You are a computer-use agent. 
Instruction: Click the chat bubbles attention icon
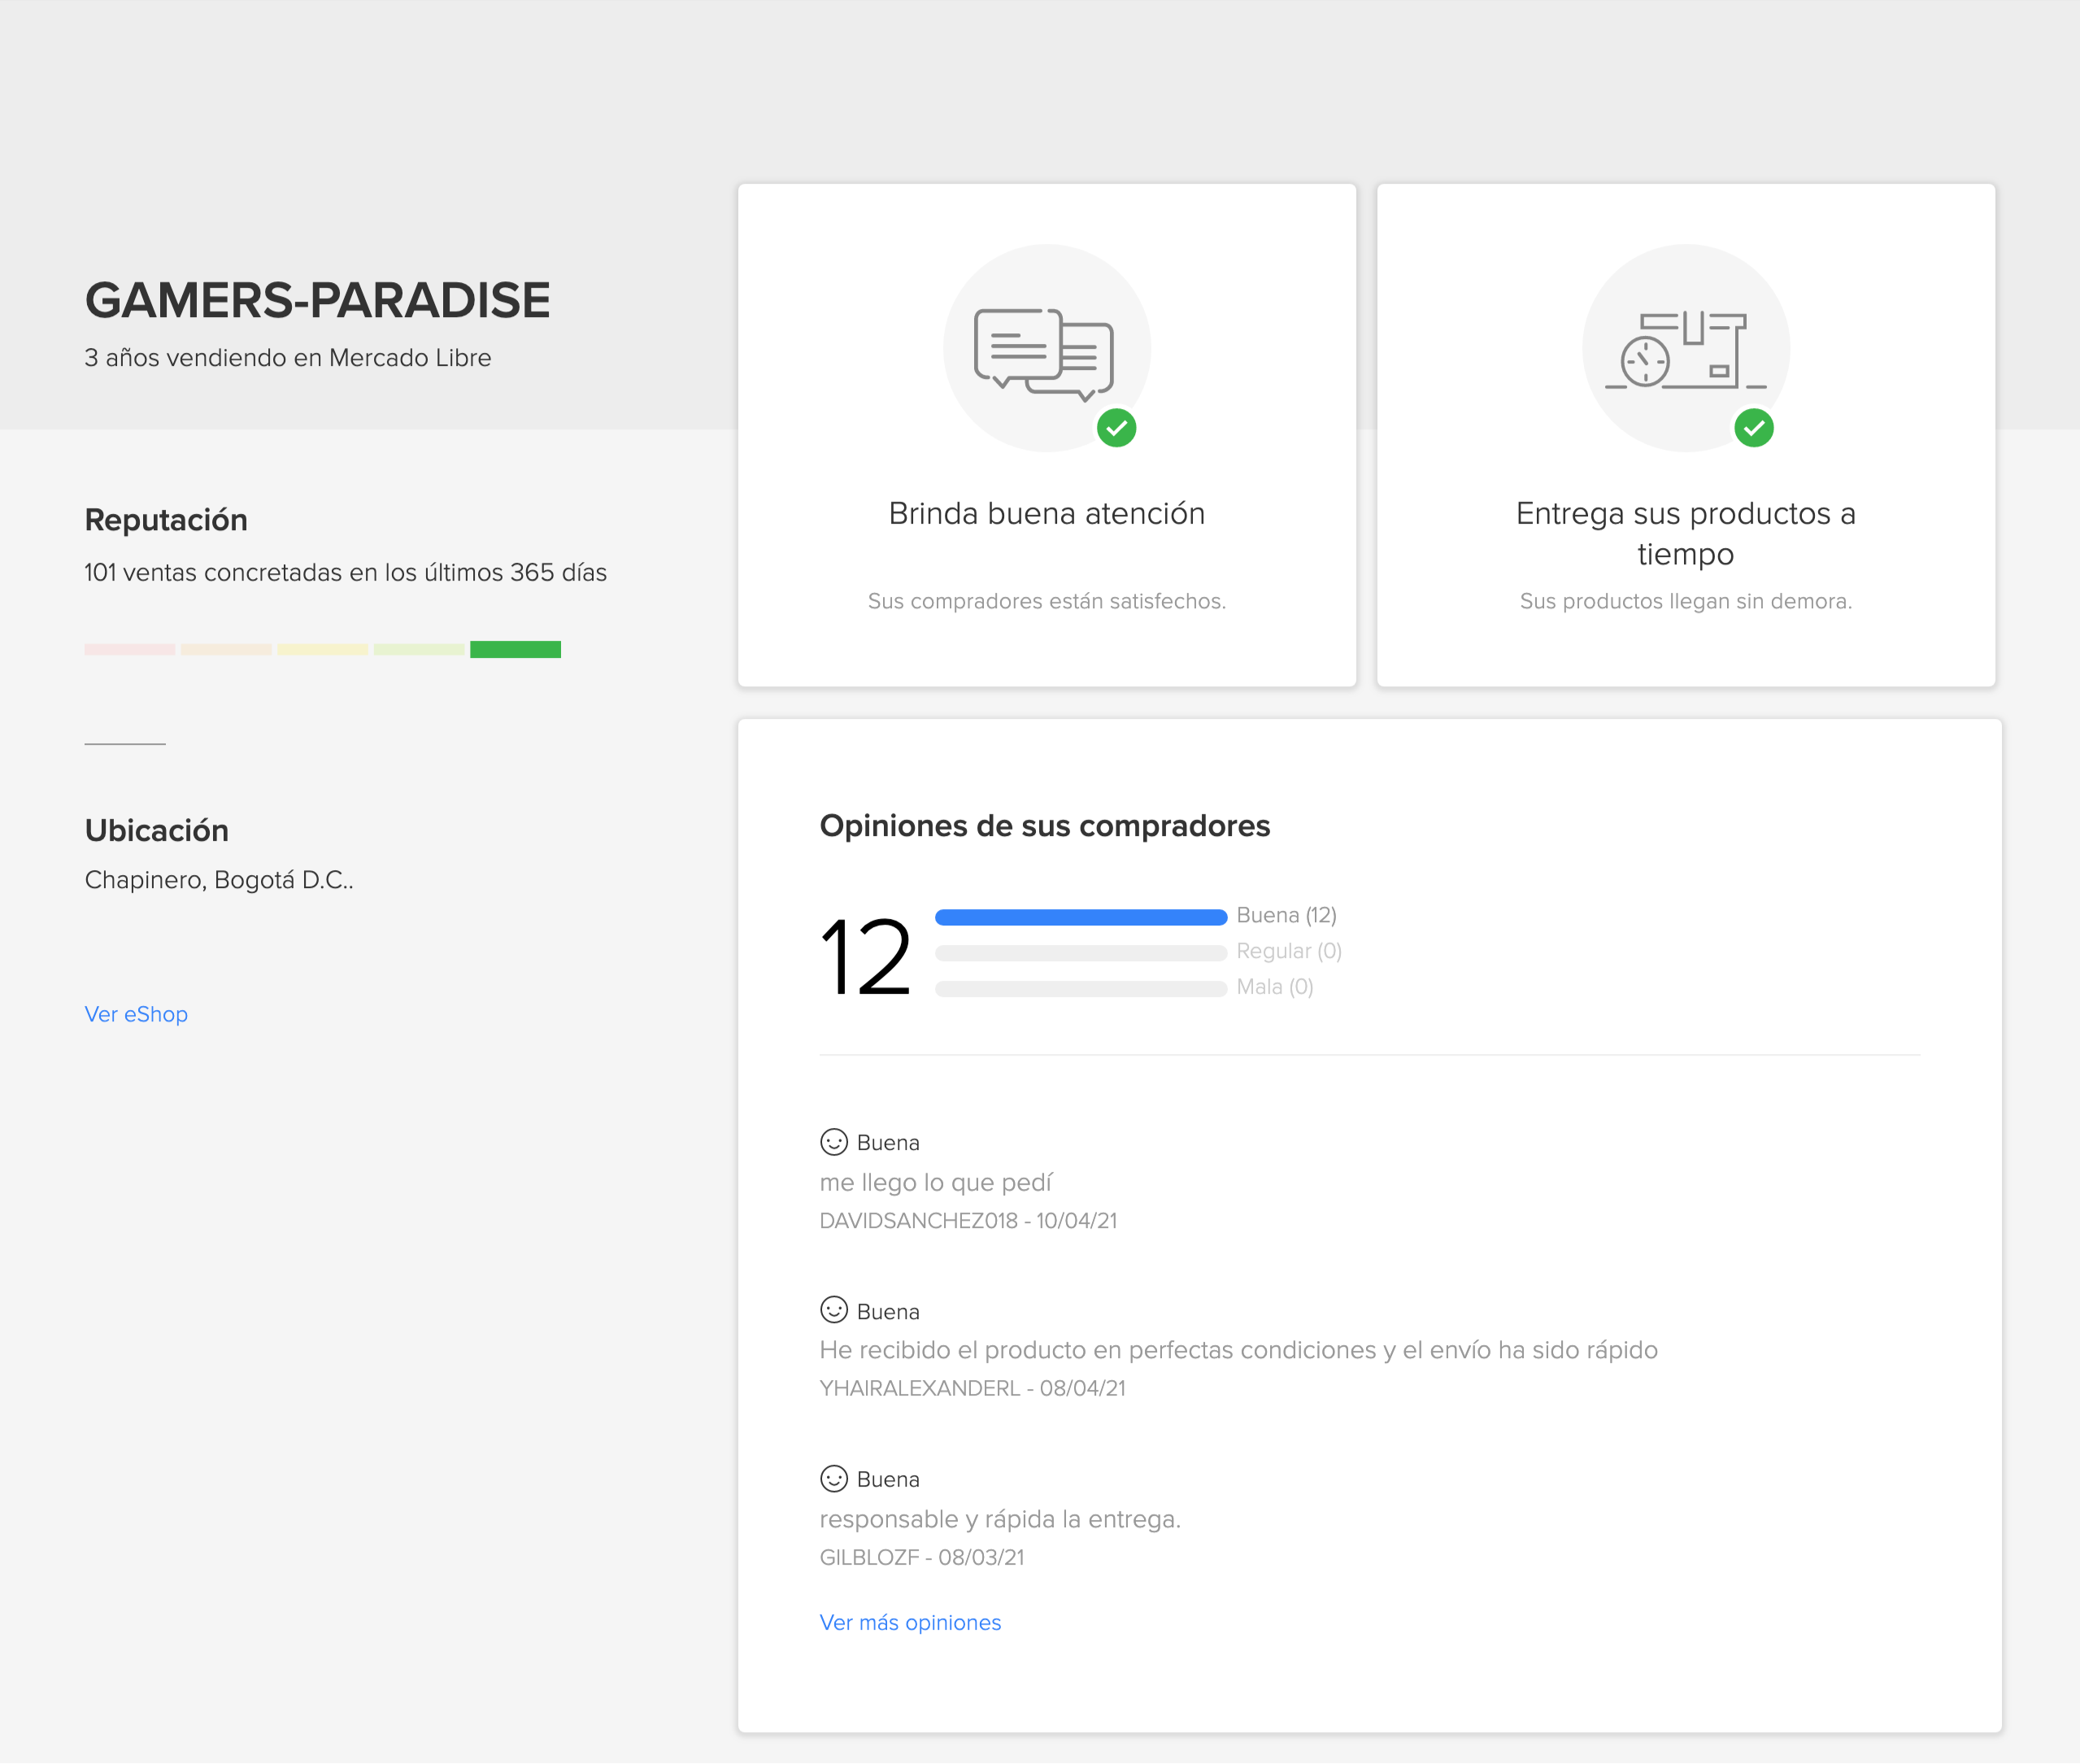click(x=1044, y=353)
